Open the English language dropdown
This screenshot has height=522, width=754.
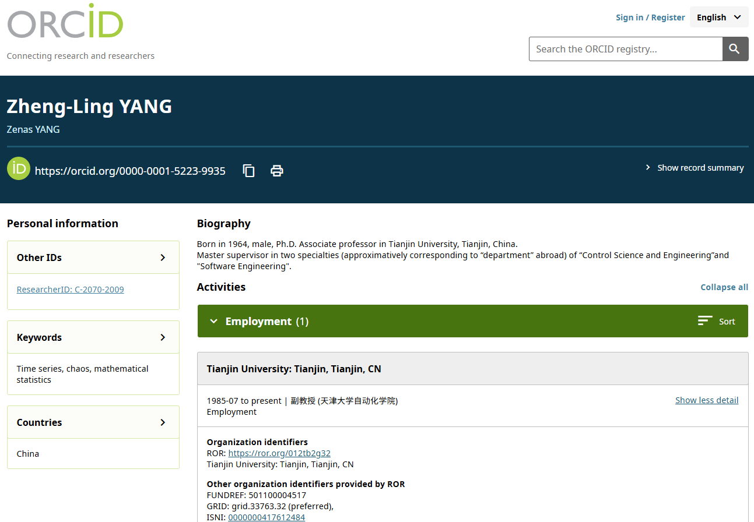click(x=718, y=17)
